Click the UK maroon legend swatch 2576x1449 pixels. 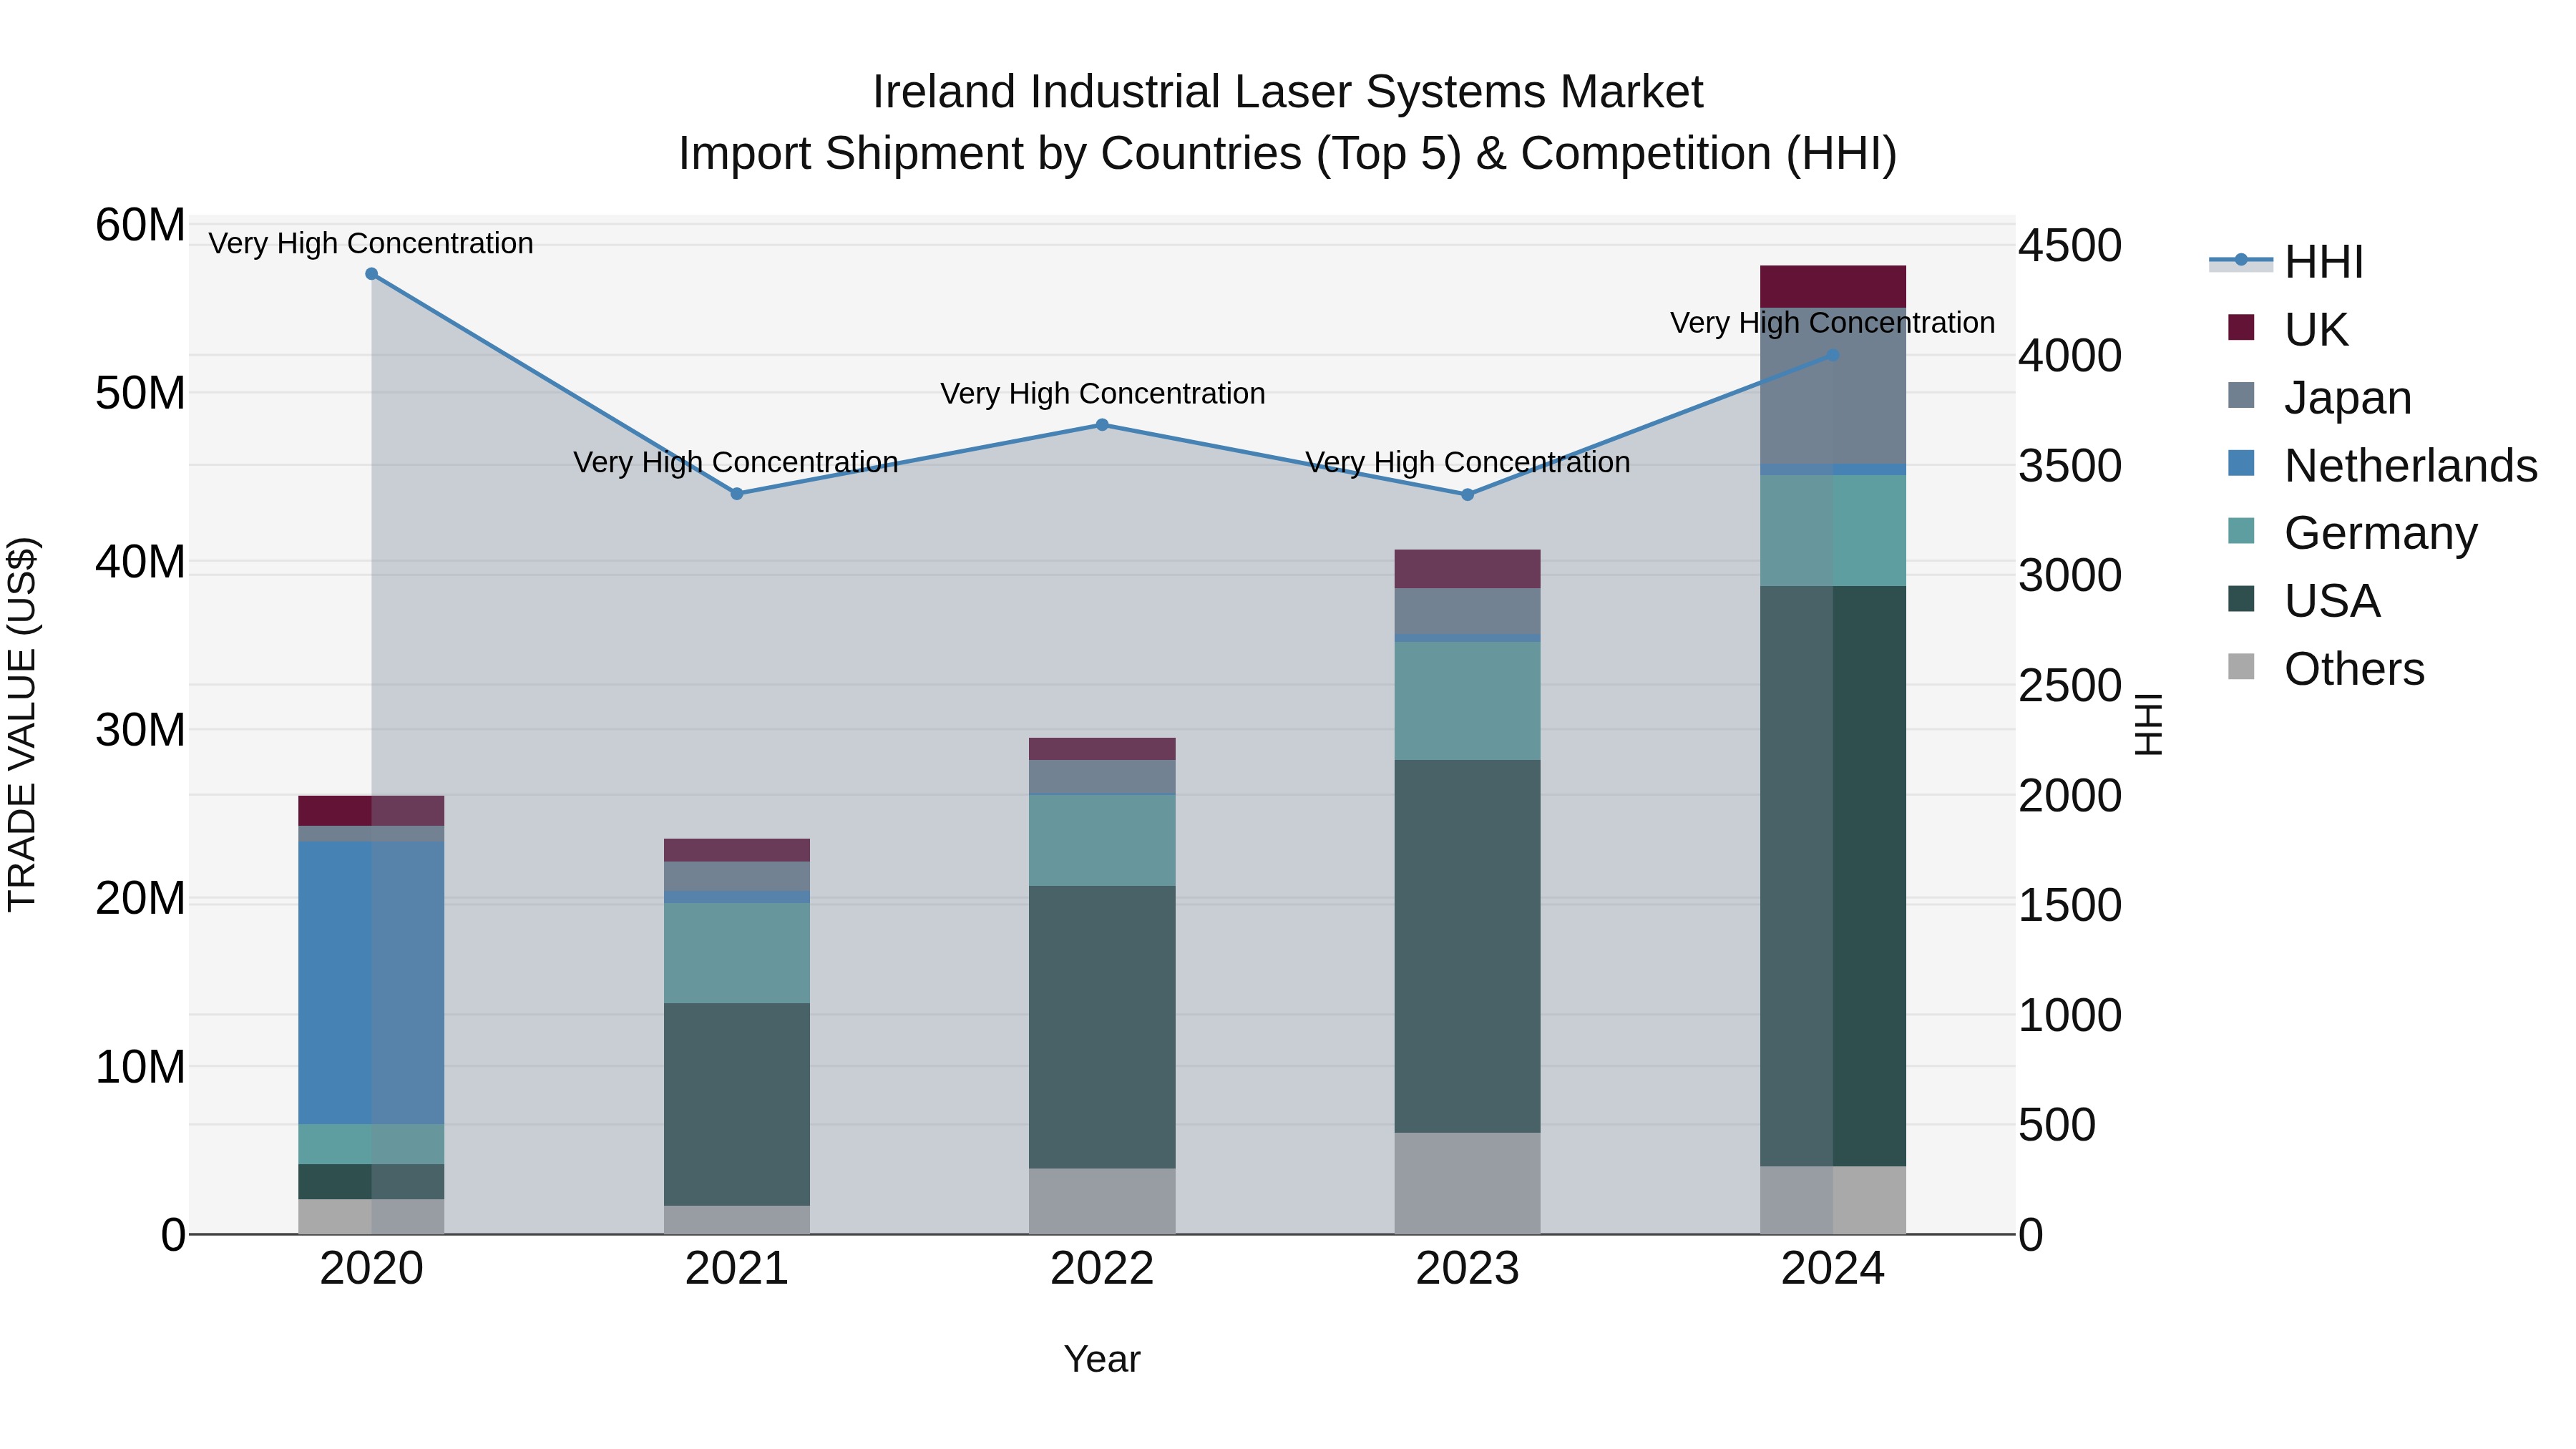click(x=2241, y=327)
